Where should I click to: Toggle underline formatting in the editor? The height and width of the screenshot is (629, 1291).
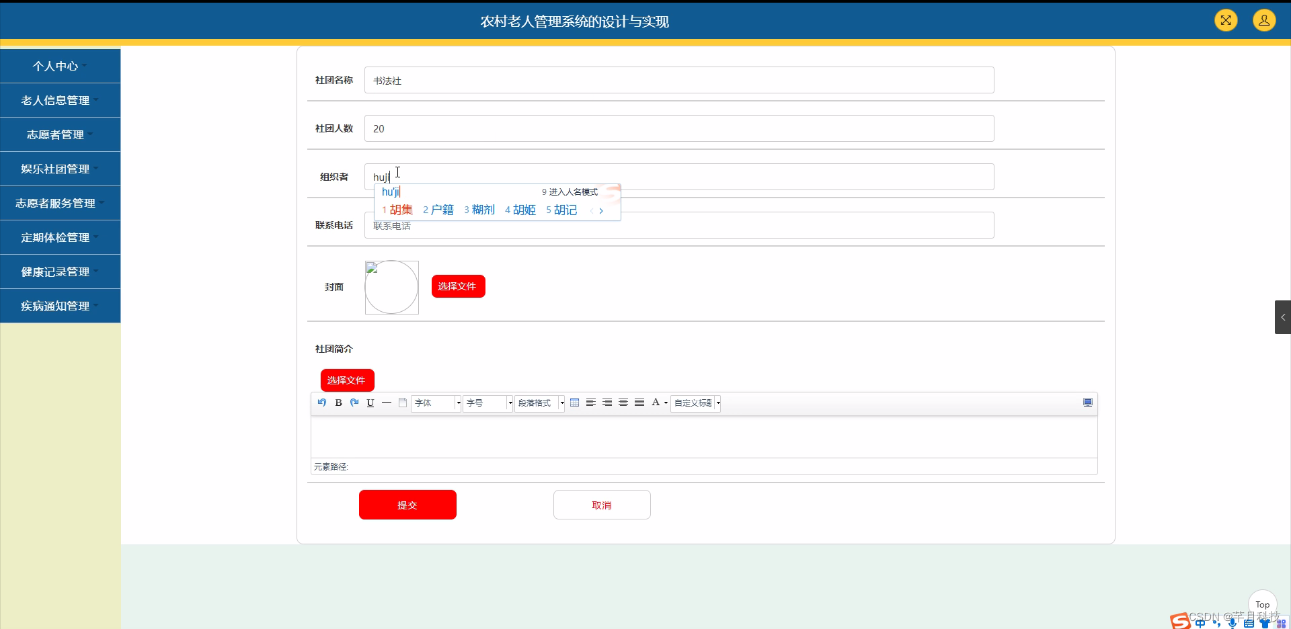[x=370, y=403]
